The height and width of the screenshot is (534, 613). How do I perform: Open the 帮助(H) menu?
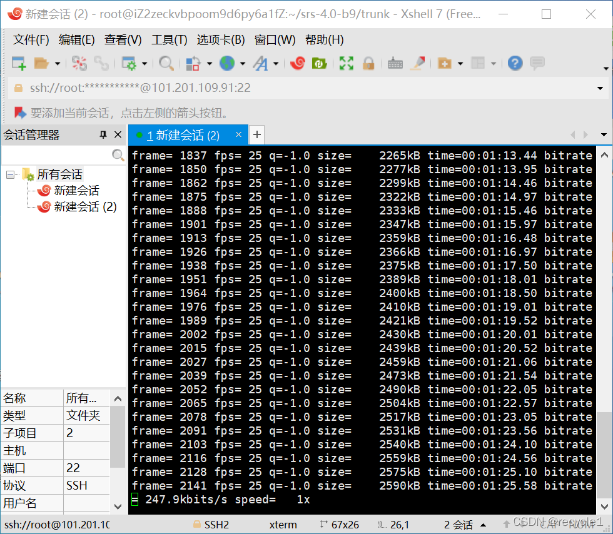click(325, 39)
